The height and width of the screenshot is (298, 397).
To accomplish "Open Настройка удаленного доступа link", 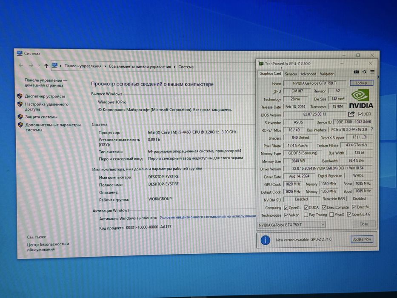I will pos(46,107).
